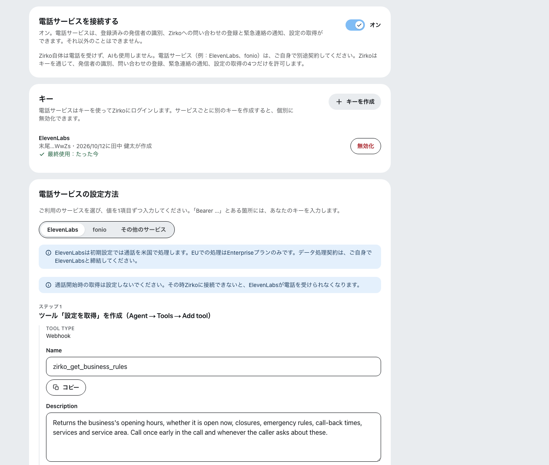Image resolution: width=549 pixels, height=465 pixels.
Task: Click the オン label beside the switch
Action: (375, 25)
